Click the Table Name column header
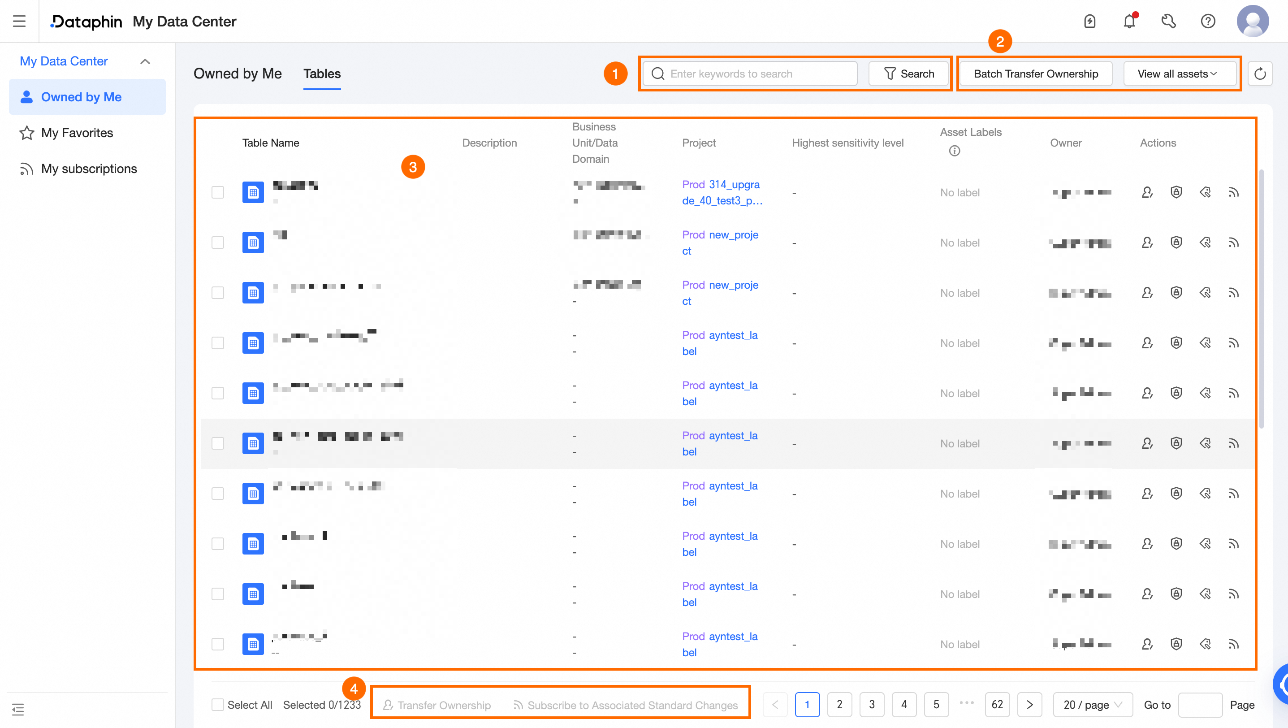 point(271,143)
